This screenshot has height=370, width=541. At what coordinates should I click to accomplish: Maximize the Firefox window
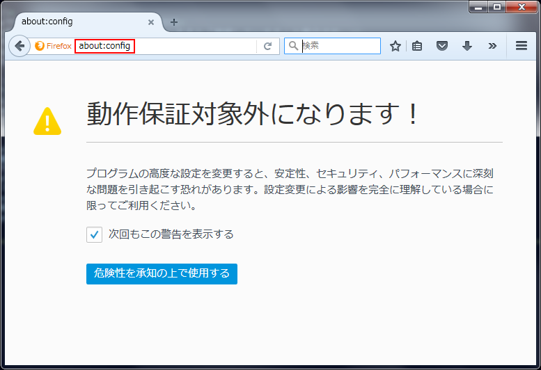pos(497,7)
